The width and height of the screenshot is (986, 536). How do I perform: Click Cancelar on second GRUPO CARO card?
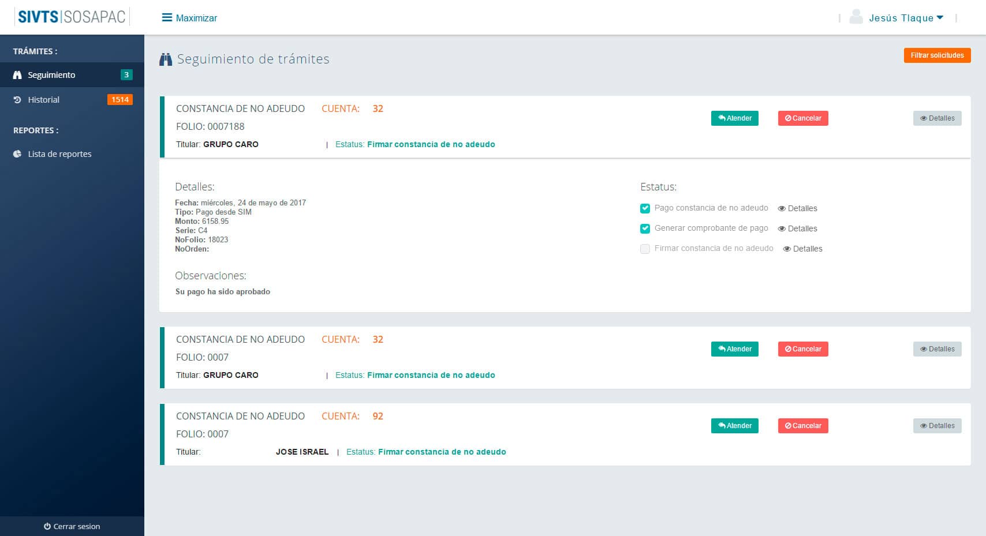point(803,349)
